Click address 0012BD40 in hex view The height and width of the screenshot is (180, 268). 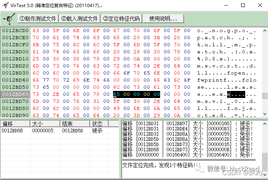tap(15, 80)
